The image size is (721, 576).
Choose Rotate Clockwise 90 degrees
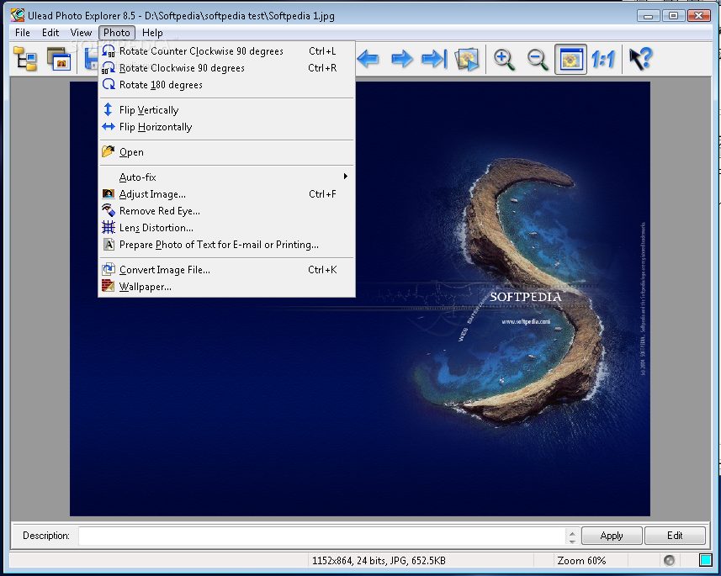(x=226, y=68)
